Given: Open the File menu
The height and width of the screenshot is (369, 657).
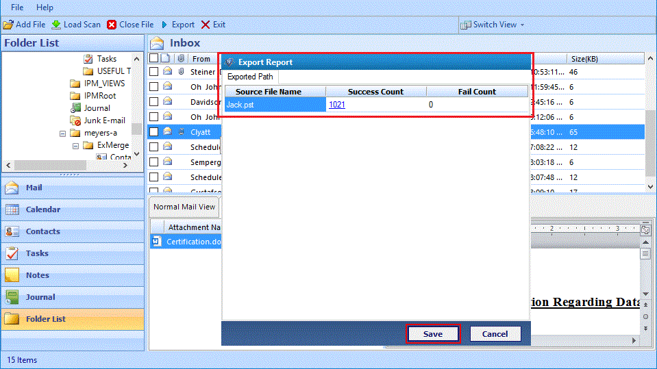Looking at the screenshot, I should pos(18,8).
